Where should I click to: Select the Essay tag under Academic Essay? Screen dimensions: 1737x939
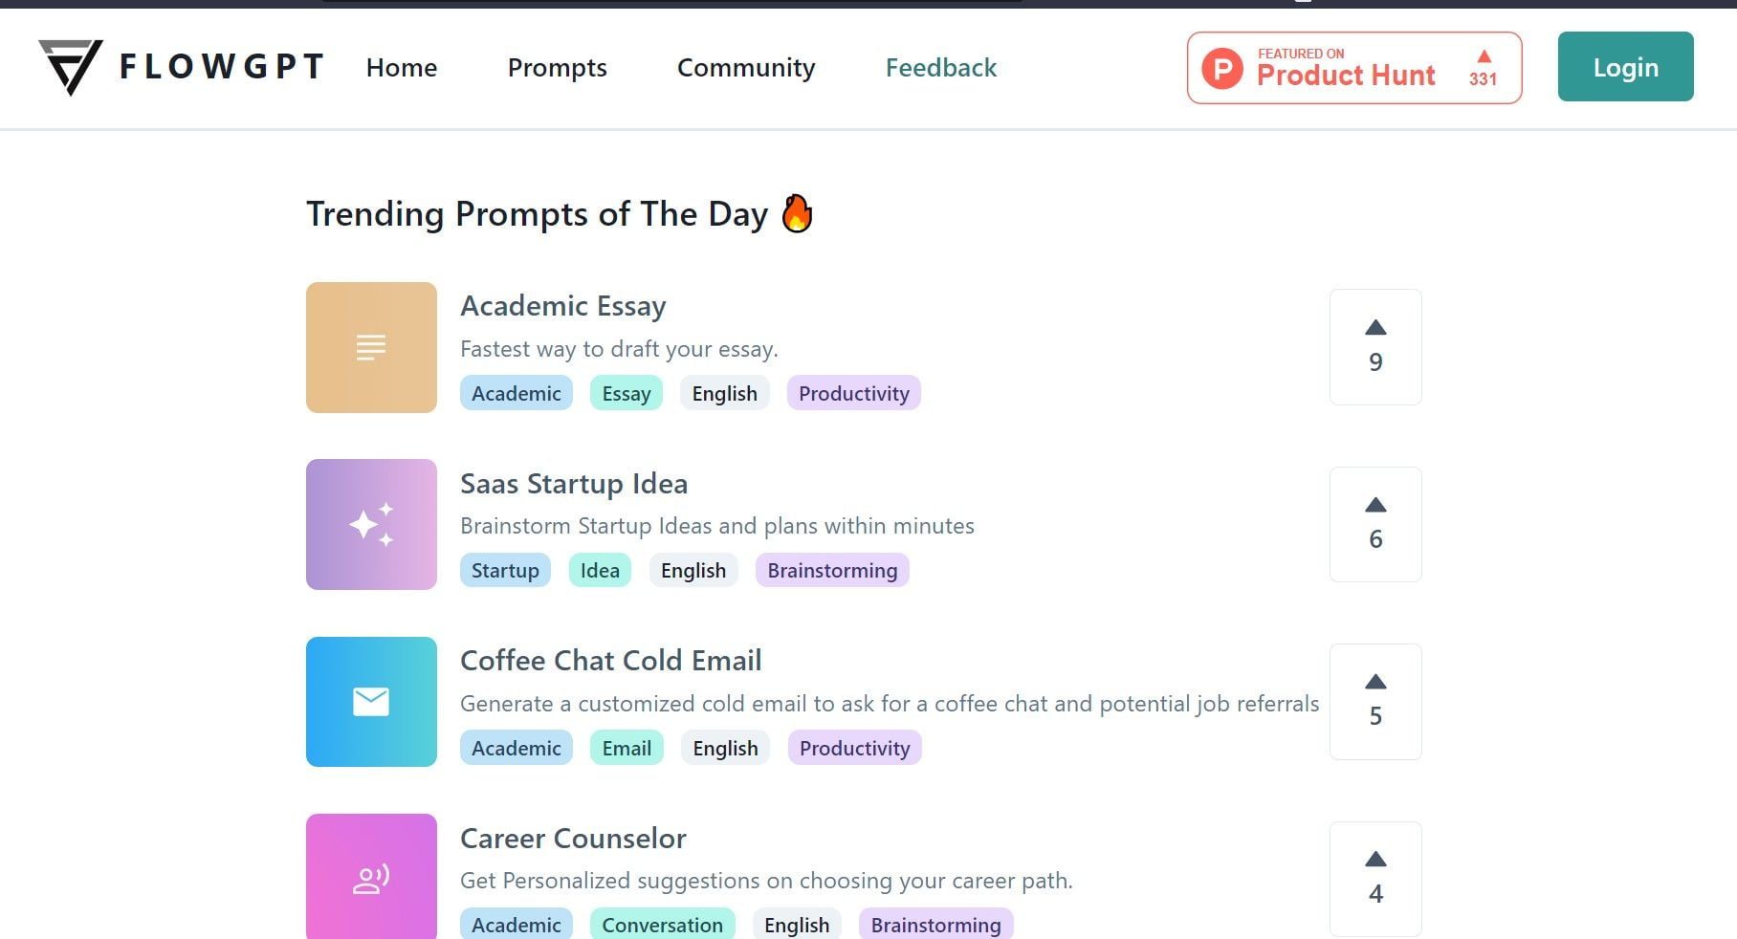click(627, 393)
